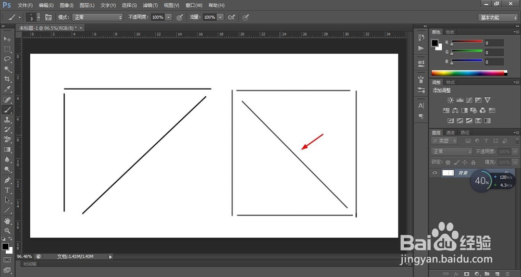The width and height of the screenshot is (521, 277).
Task: Click the zoom percentage field 96.48%
Action: [x=24, y=256]
